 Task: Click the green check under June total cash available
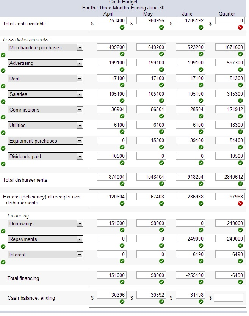tap(201, 27)
